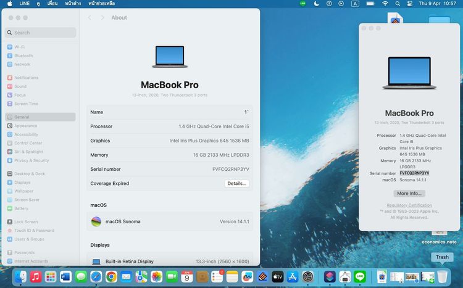Click serial number FVFCQ2RNP3YV in System Settings
Viewport: 463px width, 288px height.
[231, 169]
